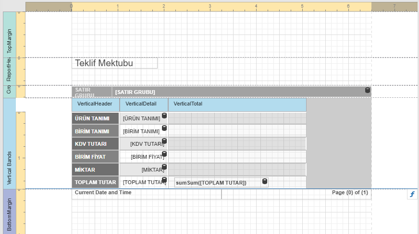Viewport: 419px width, 234px height.
Task: Select the [BİRİM FİYAT] detail cell
Action: (x=144, y=157)
